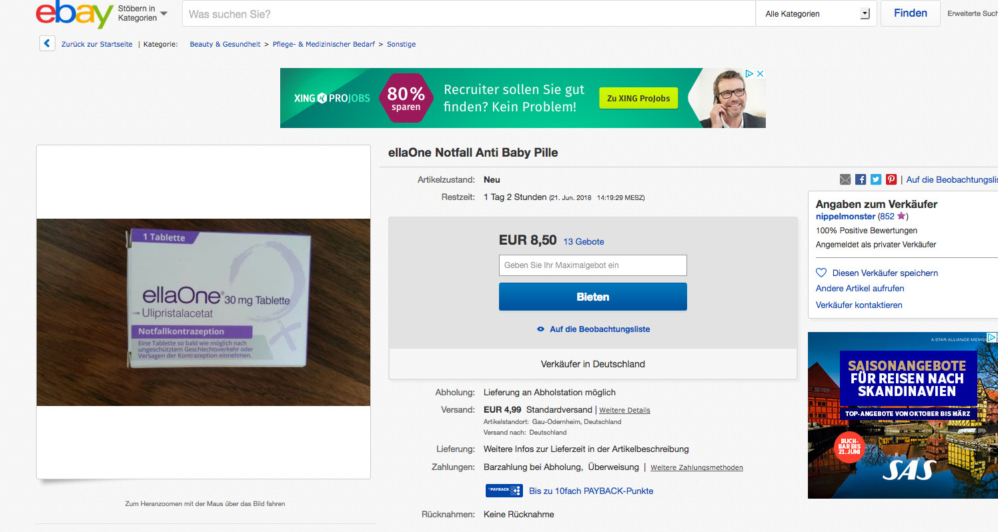Go to Pflege- & Medizinischer Bedarf category
998x532 pixels.
pyautogui.click(x=324, y=44)
